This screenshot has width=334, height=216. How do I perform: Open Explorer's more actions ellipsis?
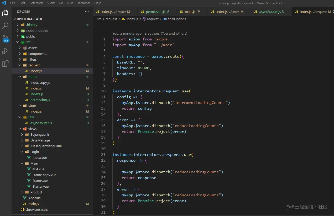pos(87,12)
